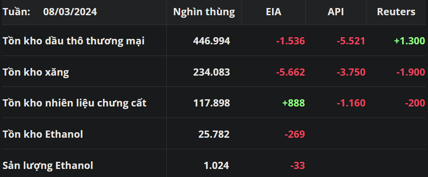Select the Sản lượng Ethanol row label
This screenshot has width=428, height=177.
[x=48, y=166]
